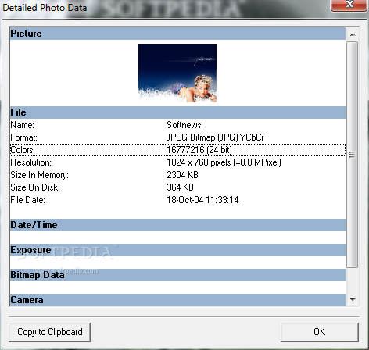Click the JPEG Bitmap (JPG) YCbCr value

pos(215,137)
